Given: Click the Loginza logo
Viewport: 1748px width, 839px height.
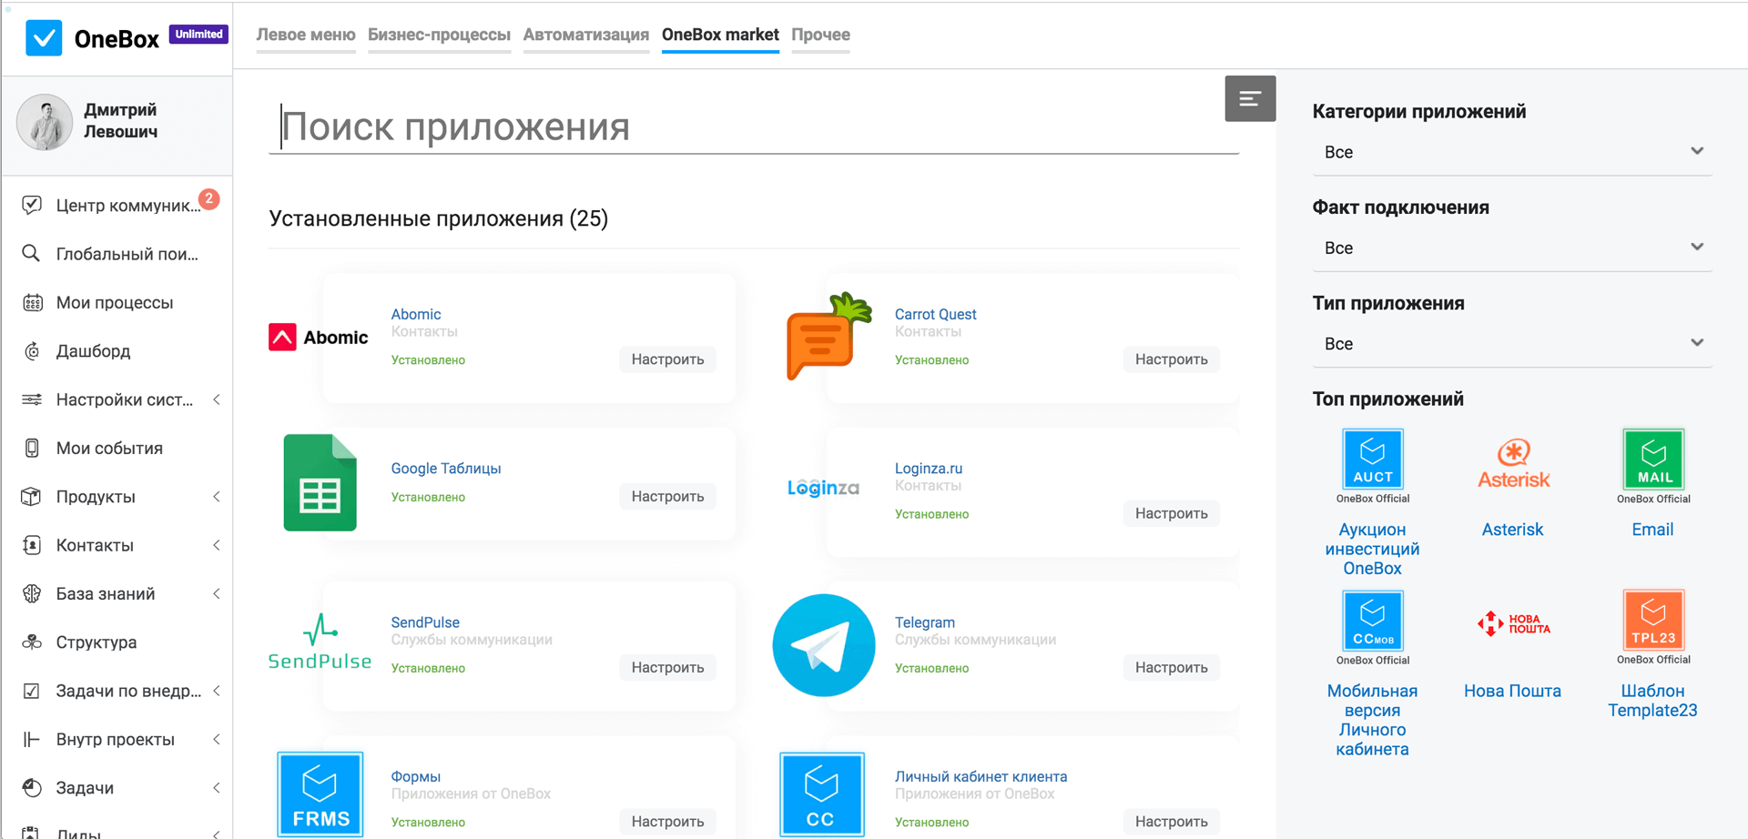Looking at the screenshot, I should click(x=823, y=488).
